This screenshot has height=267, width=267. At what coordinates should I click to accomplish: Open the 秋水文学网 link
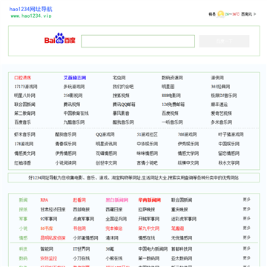[x=229, y=163]
